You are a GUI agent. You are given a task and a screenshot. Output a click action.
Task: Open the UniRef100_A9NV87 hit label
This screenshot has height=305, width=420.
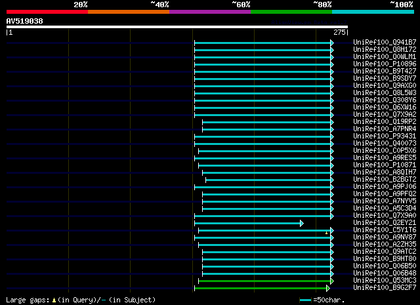pyautogui.click(x=385, y=237)
